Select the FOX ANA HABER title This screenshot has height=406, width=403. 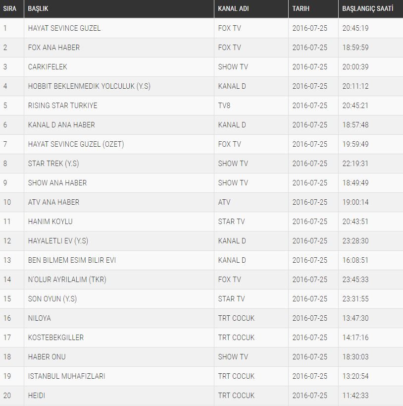tap(54, 48)
